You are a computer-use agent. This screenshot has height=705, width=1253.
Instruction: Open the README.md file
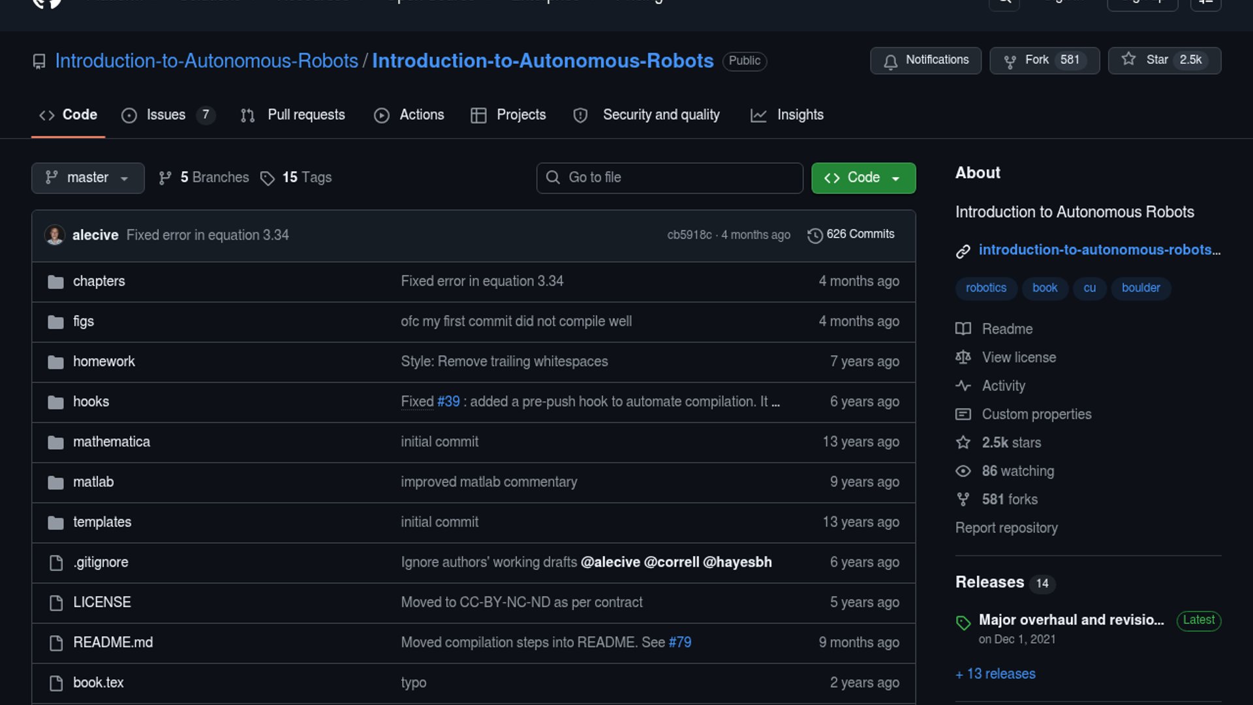click(113, 643)
